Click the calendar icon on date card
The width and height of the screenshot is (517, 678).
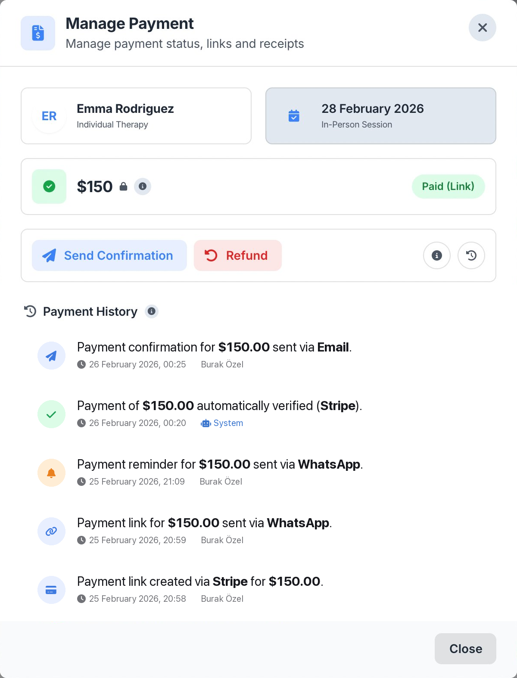(x=294, y=116)
